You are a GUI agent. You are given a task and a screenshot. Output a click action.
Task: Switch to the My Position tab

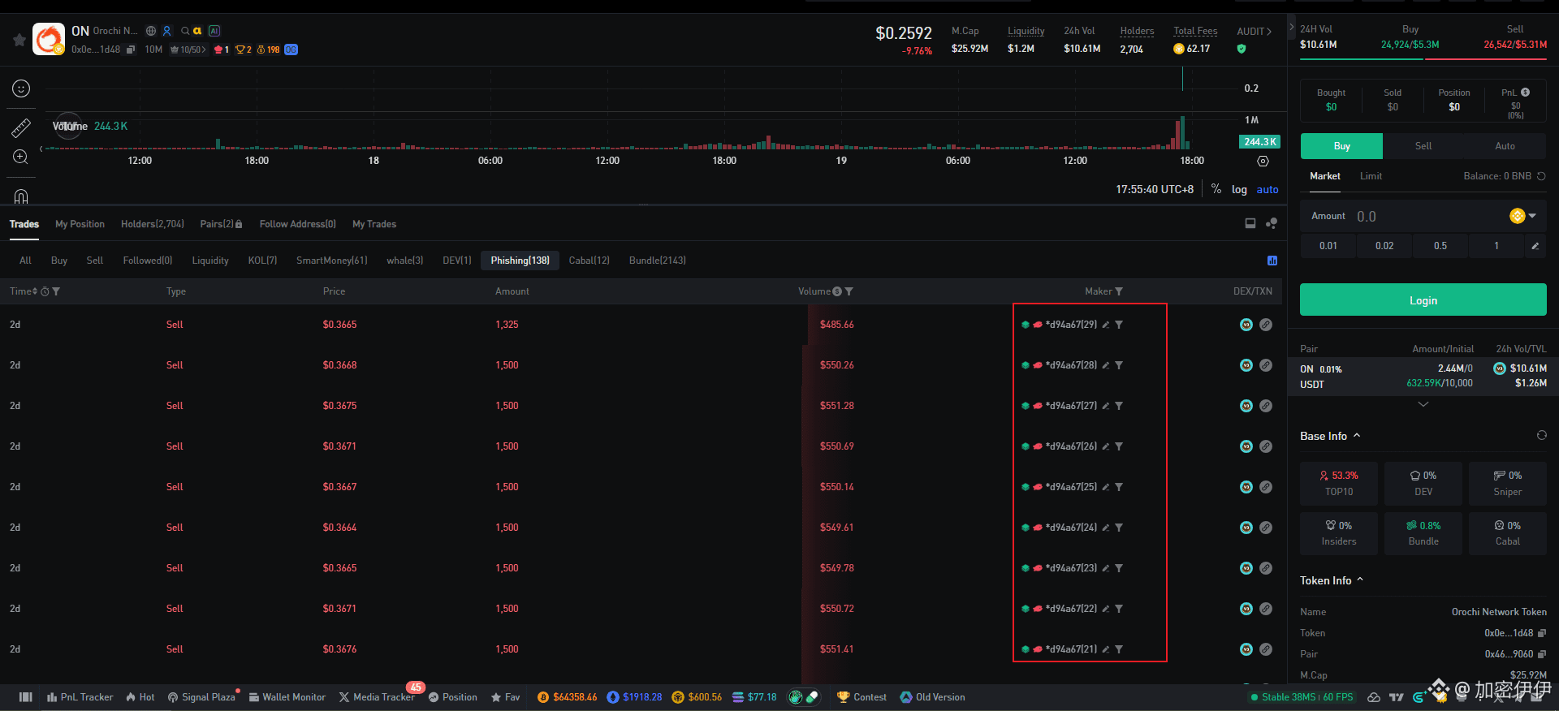(x=80, y=224)
